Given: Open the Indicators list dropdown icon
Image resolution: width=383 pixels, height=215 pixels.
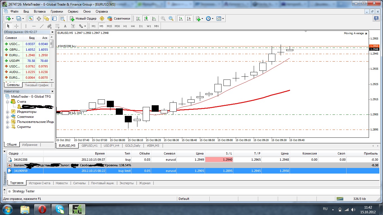Looking at the screenshot, I should click(x=199, y=18).
